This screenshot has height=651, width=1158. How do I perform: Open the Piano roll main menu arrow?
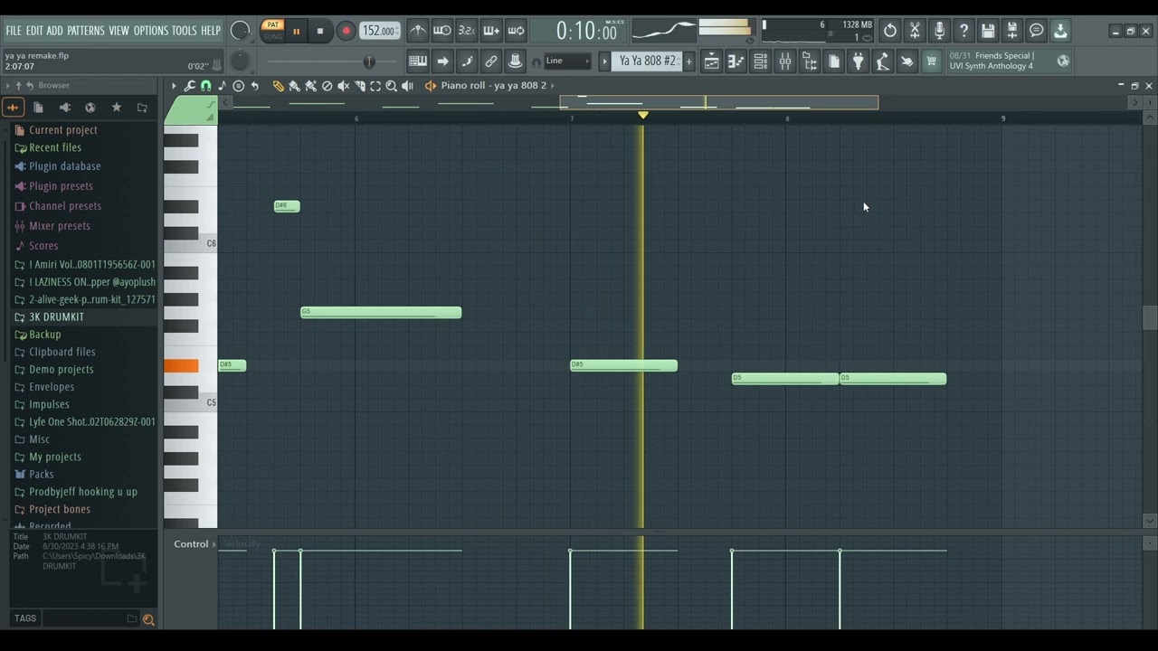click(174, 86)
